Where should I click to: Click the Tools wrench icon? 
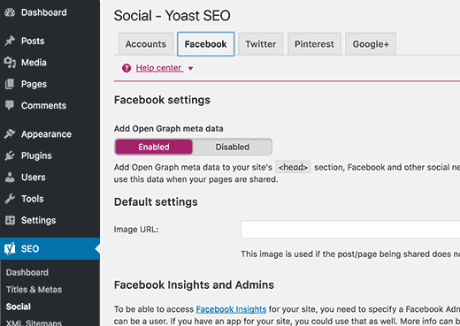[x=10, y=199]
